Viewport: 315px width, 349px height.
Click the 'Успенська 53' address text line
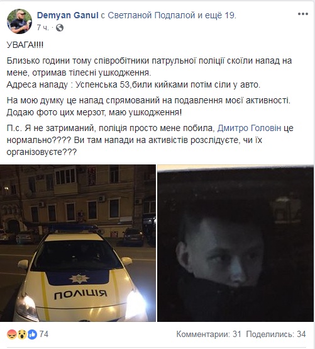(133, 84)
